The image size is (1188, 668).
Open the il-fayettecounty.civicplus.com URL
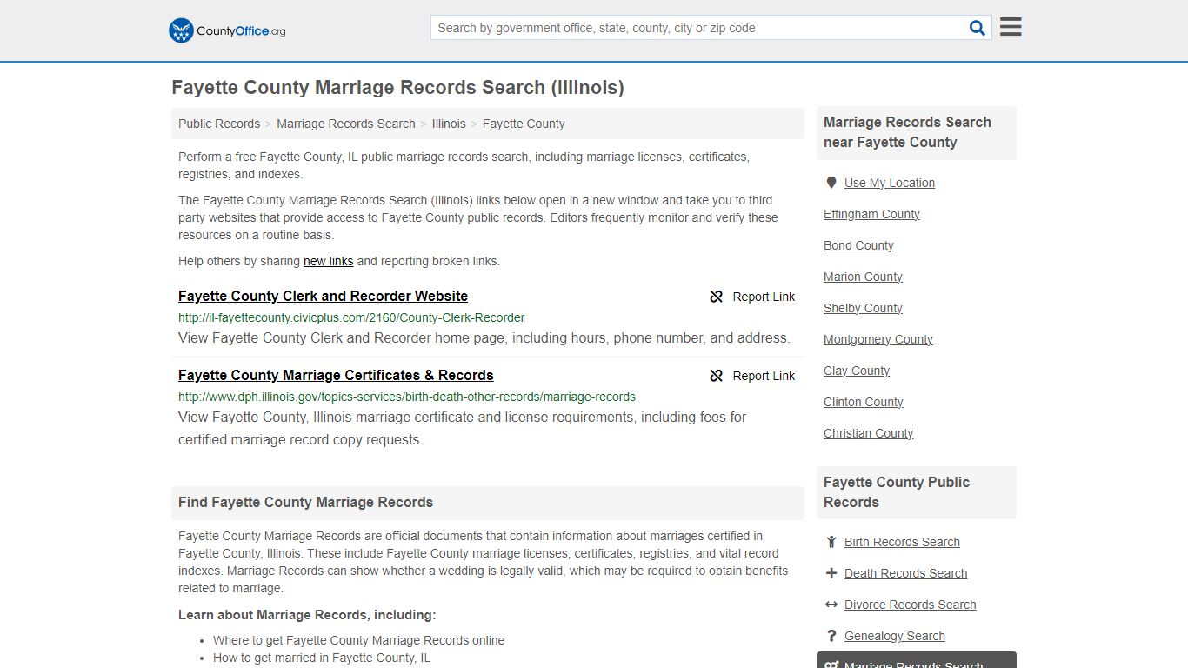[351, 317]
